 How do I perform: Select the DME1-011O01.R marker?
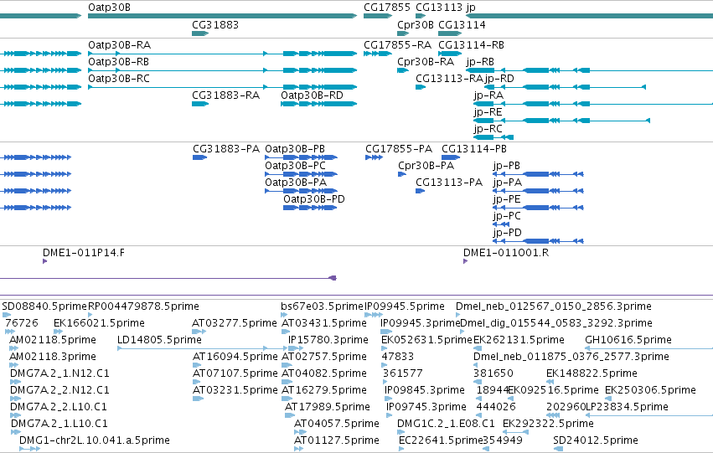click(465, 261)
